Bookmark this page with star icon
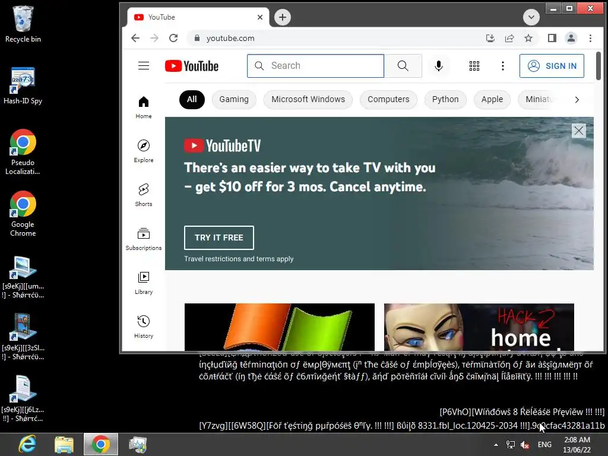Viewport: 608px width, 456px height. (x=528, y=38)
